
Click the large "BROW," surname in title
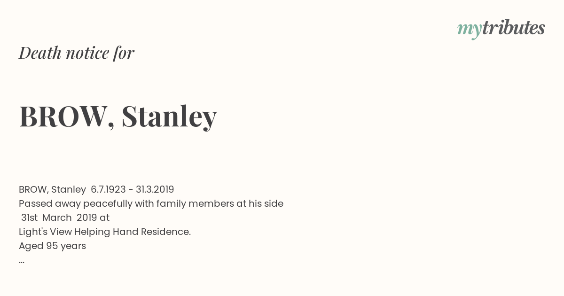tap(67, 116)
